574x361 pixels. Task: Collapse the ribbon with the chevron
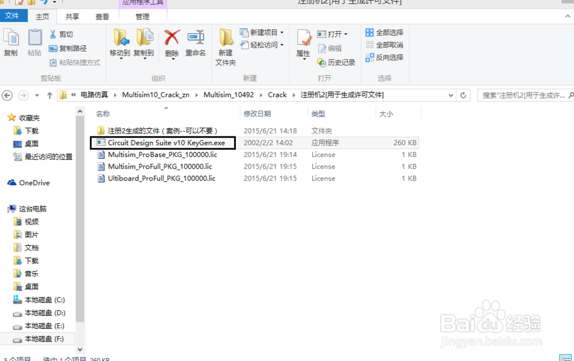[568, 16]
